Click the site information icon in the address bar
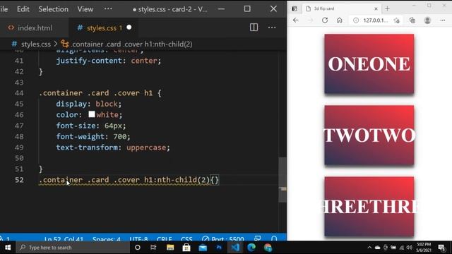 click(356, 20)
